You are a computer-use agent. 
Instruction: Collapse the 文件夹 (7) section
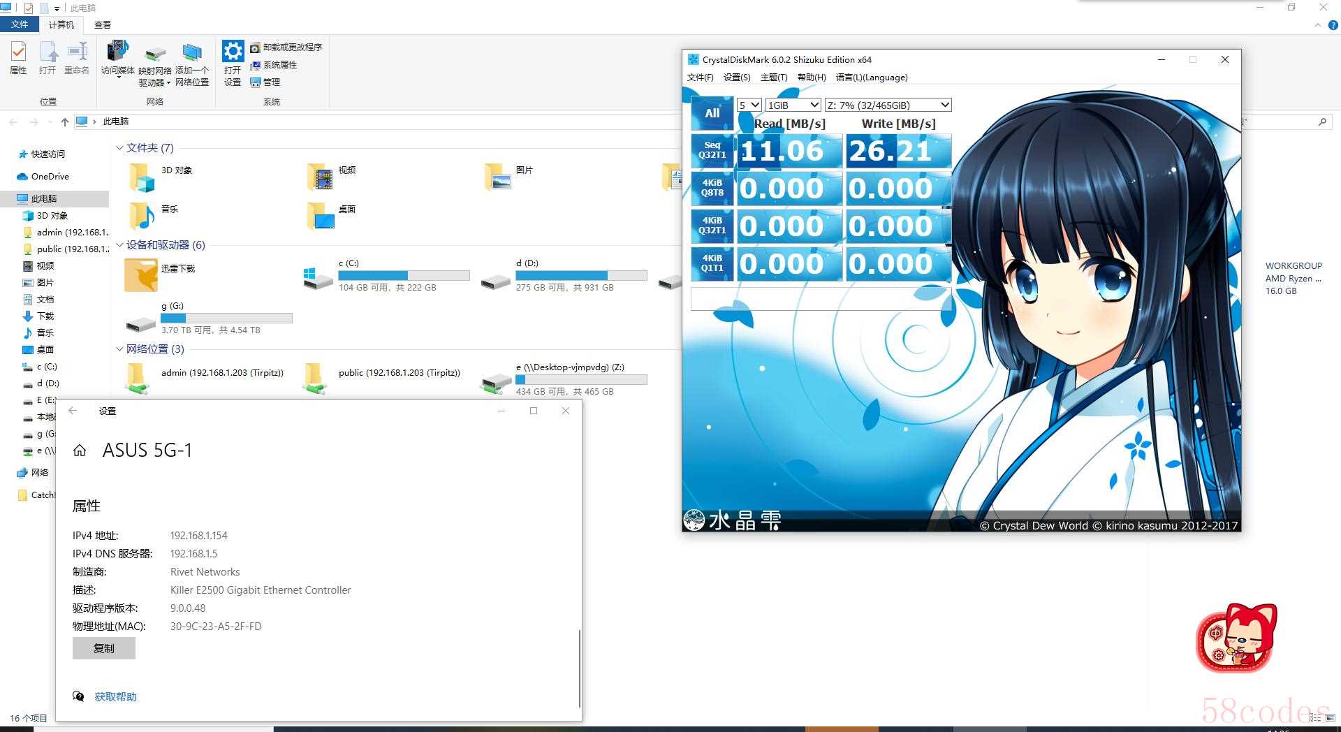tap(119, 148)
